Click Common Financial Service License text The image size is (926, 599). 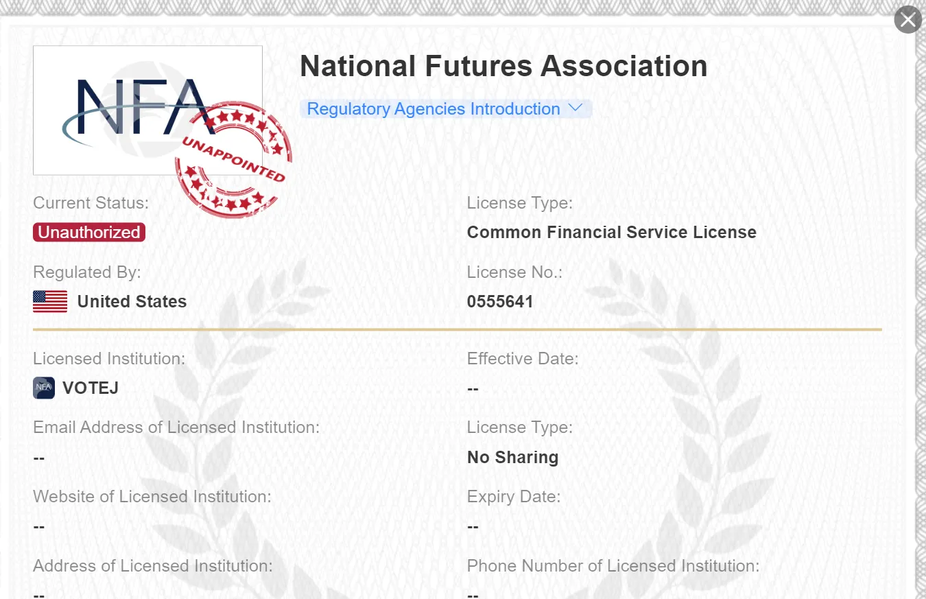pos(612,233)
